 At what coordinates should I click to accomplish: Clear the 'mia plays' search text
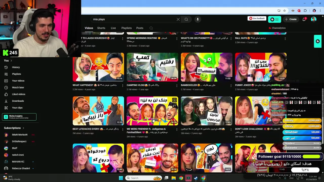point(178,19)
